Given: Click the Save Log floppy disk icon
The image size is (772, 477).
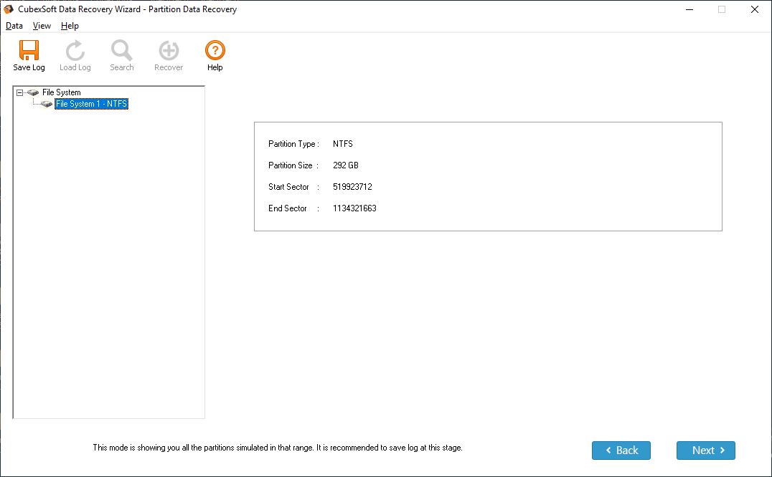Looking at the screenshot, I should click(29, 51).
